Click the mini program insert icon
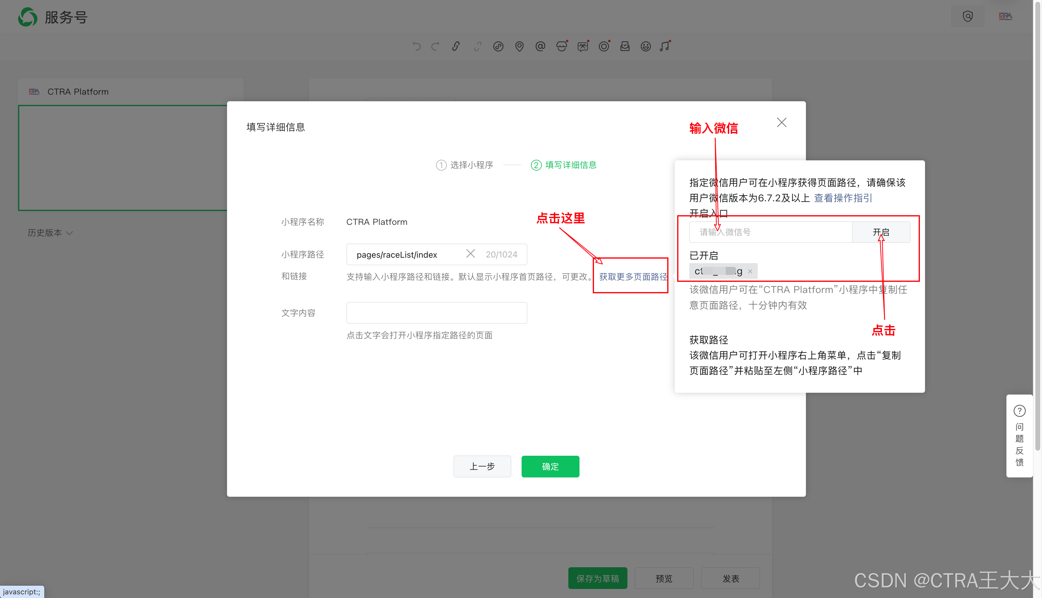The height and width of the screenshot is (598, 1042). 498,46
